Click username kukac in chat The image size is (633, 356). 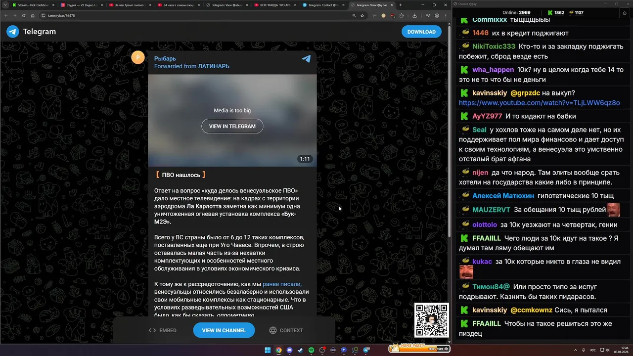[482, 261]
